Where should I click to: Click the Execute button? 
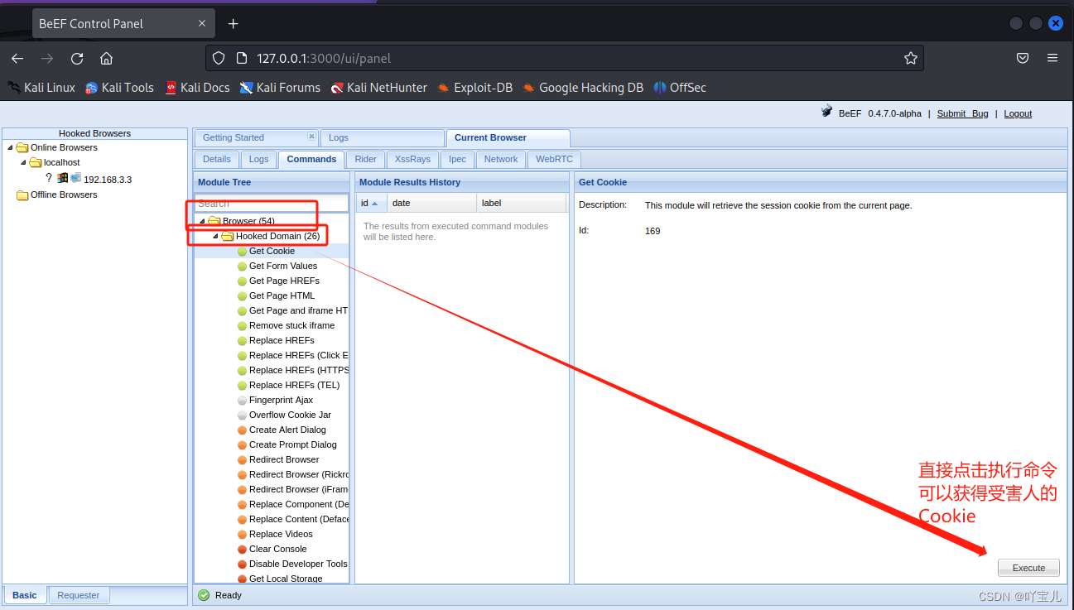point(1028,568)
